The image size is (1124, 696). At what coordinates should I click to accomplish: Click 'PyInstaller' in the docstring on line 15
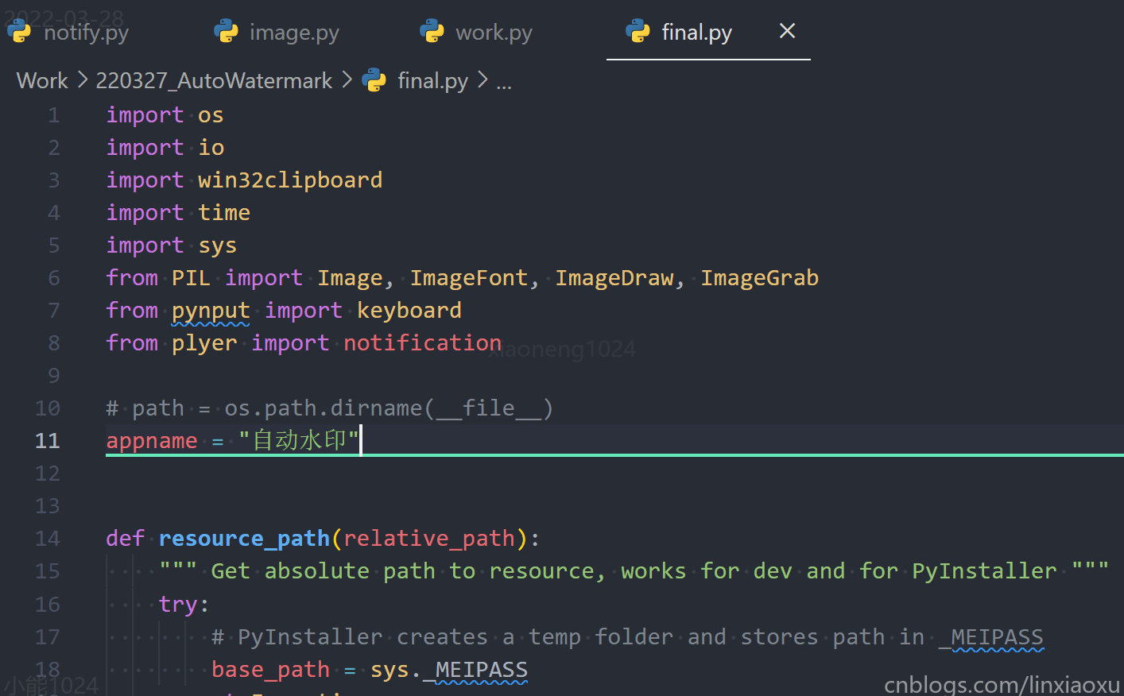coord(984,571)
